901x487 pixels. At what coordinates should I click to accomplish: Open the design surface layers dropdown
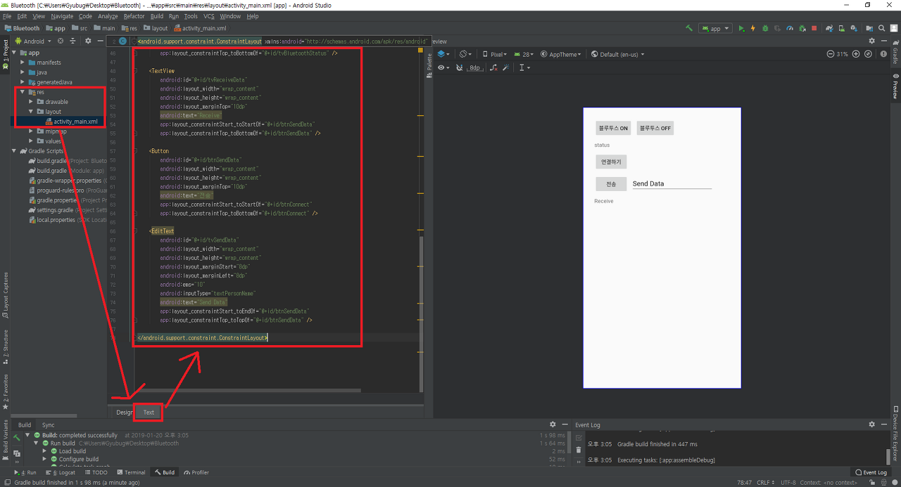click(444, 54)
